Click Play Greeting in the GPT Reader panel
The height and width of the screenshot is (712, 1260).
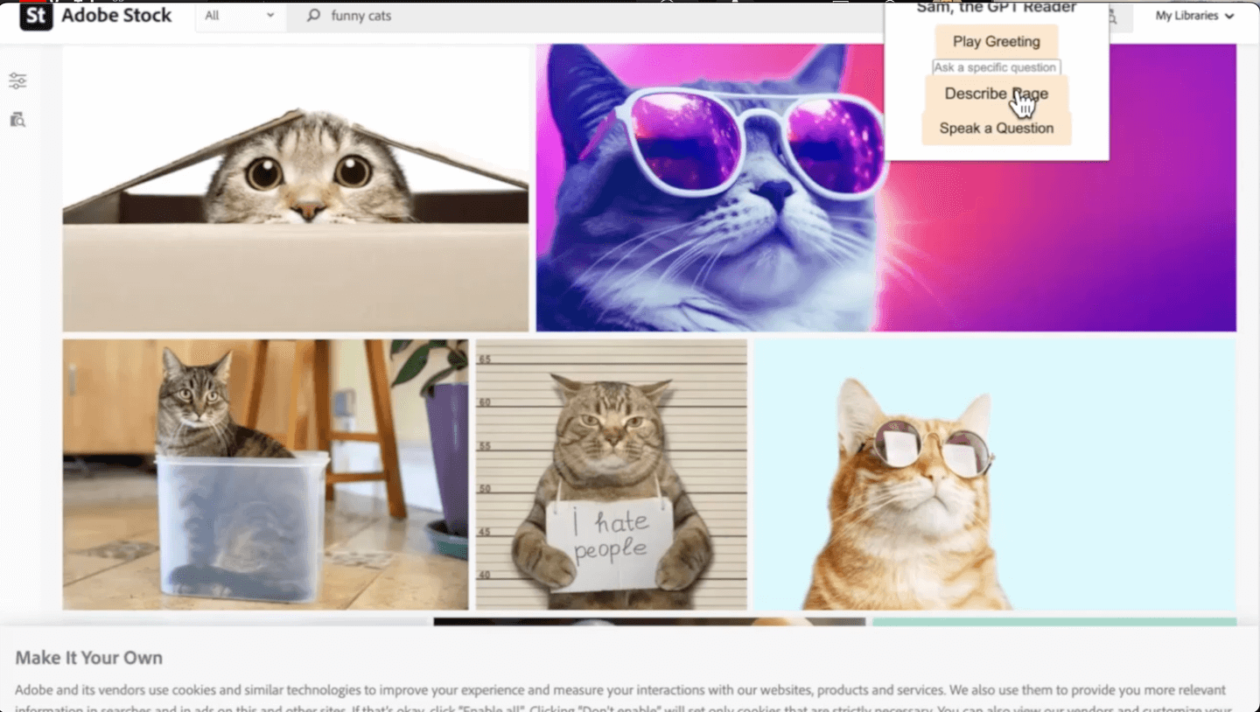pyautogui.click(x=996, y=41)
